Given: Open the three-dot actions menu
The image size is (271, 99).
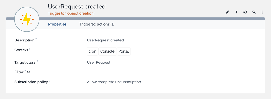Looking at the screenshot, I should 262,12.
